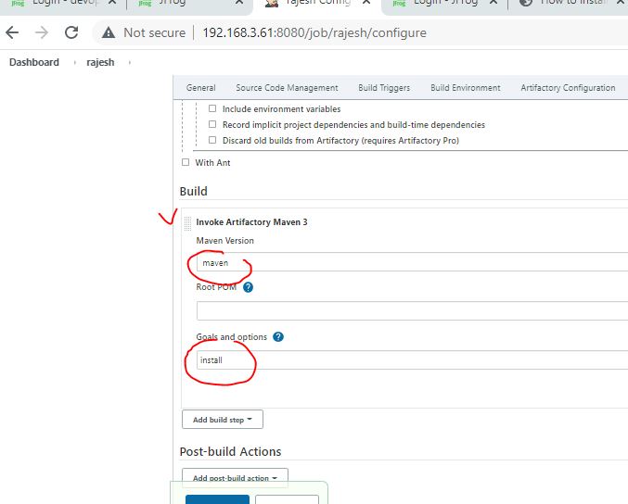The width and height of the screenshot is (628, 504).
Task: Close the active Jenkins configure browser tab
Action: [366, 3]
